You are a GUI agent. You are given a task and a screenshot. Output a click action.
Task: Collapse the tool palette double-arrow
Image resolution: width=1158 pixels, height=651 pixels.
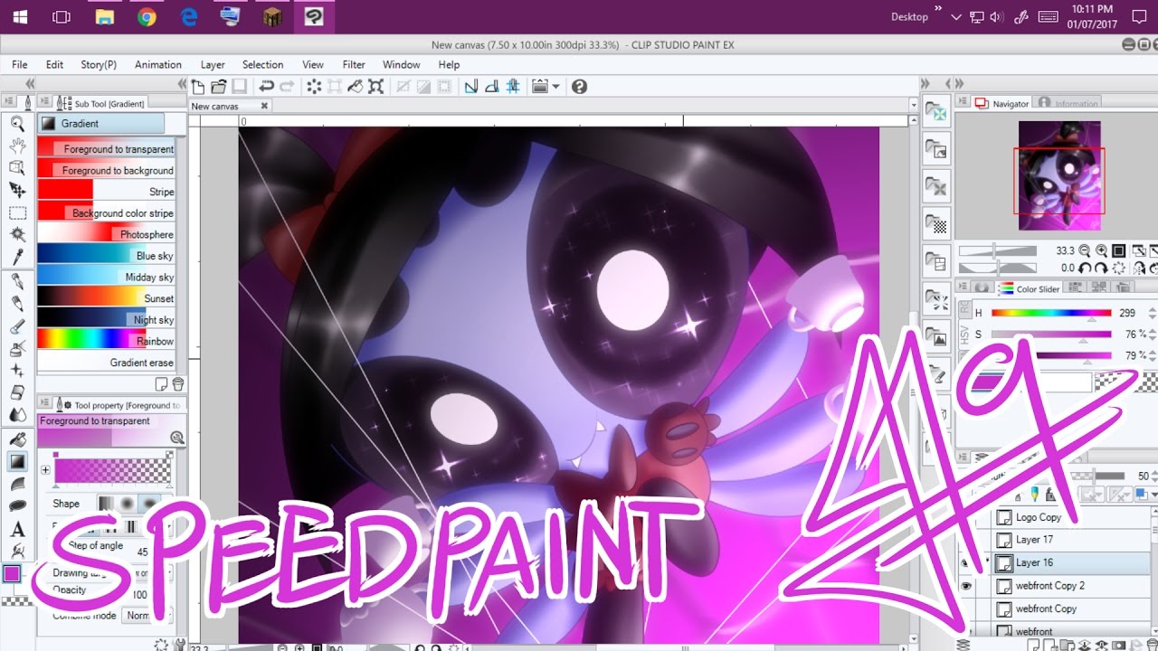[x=30, y=83]
